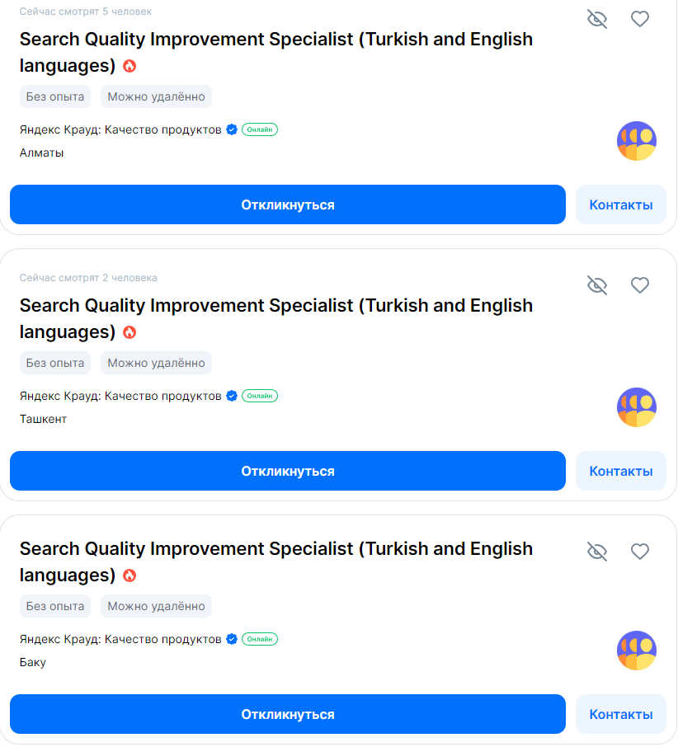
Task: Hide the Tashkent vacancy with eye icon
Action: click(597, 285)
